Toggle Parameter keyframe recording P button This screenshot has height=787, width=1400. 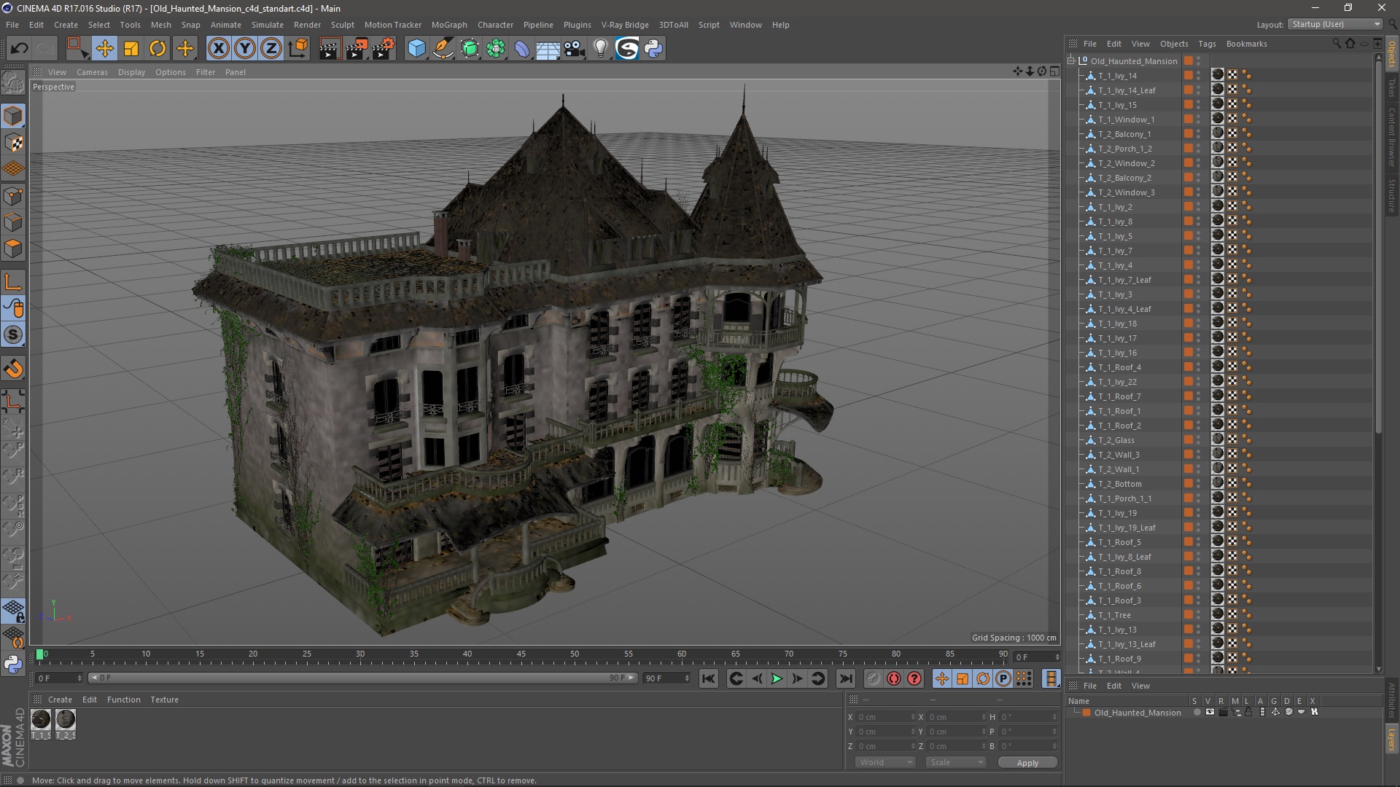pyautogui.click(x=1003, y=678)
